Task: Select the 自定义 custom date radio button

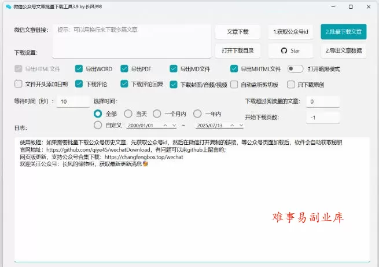Action: point(98,125)
